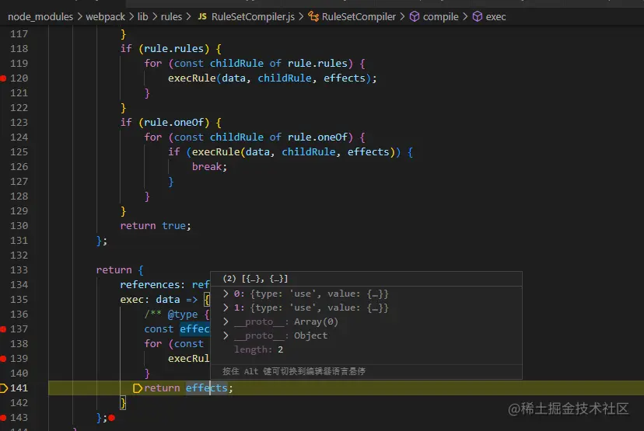Click childRule in the line 124 loop
The width and height of the screenshot is (644, 431).
point(236,137)
